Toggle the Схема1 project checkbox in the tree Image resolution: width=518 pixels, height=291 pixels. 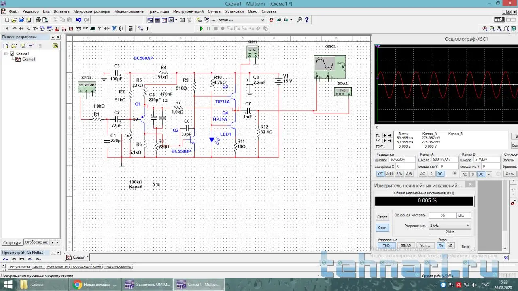[12, 53]
